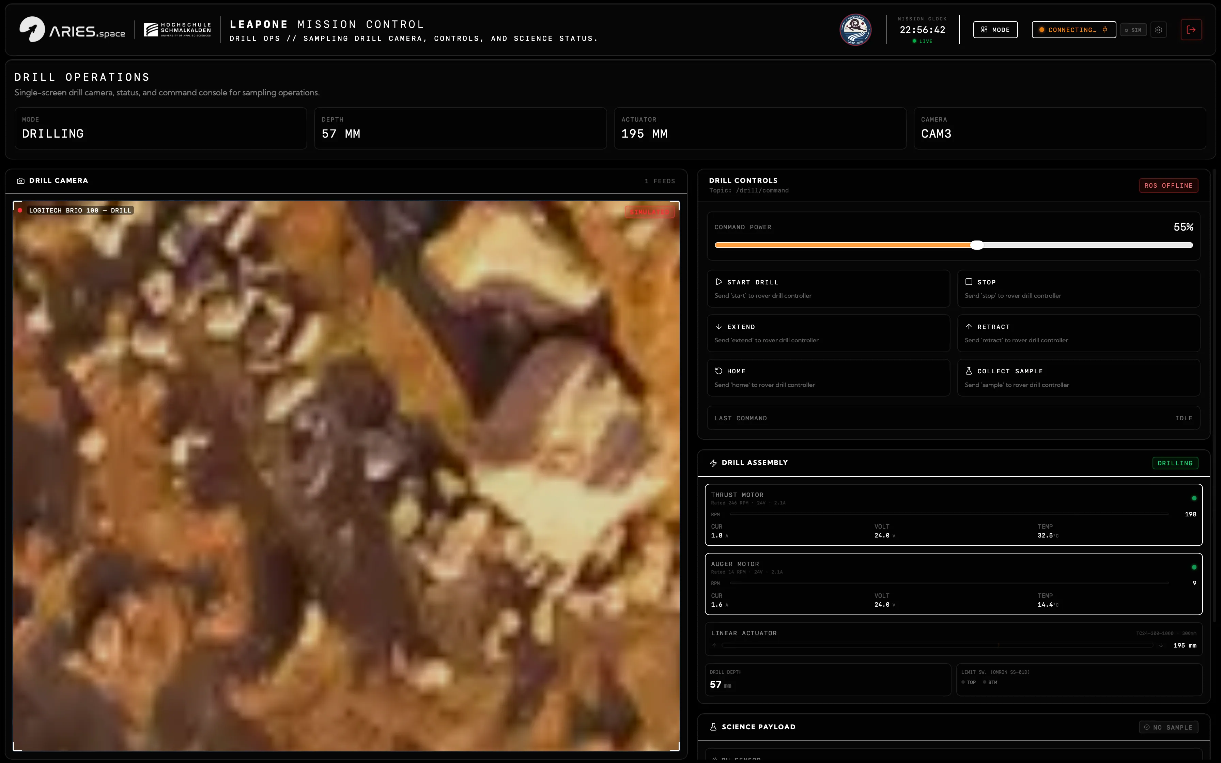The image size is (1221, 763).
Task: Click the HSM-ARIES Leap-One mission patch
Action: pyautogui.click(x=855, y=30)
